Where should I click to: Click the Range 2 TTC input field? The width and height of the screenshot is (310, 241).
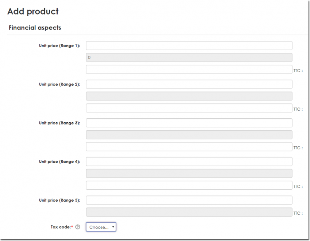[189, 108]
